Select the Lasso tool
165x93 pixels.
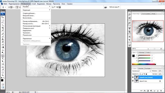coord(3,22)
